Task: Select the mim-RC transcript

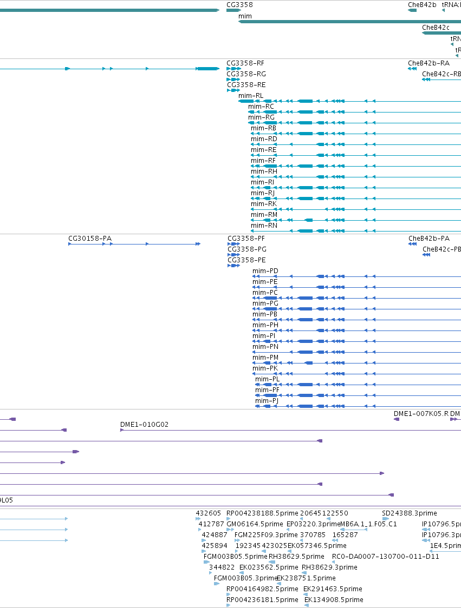Action: click(261, 107)
